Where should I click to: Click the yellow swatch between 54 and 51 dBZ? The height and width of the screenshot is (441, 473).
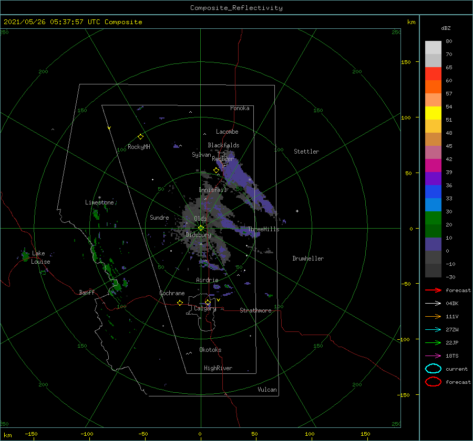(x=433, y=113)
